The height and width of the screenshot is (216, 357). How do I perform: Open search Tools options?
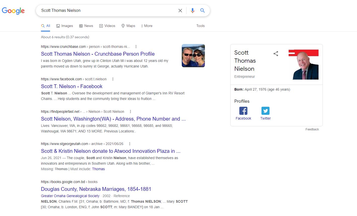[x=200, y=26]
